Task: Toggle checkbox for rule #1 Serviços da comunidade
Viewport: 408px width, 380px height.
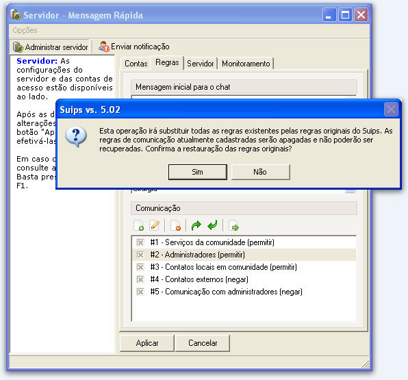Action: [x=140, y=242]
